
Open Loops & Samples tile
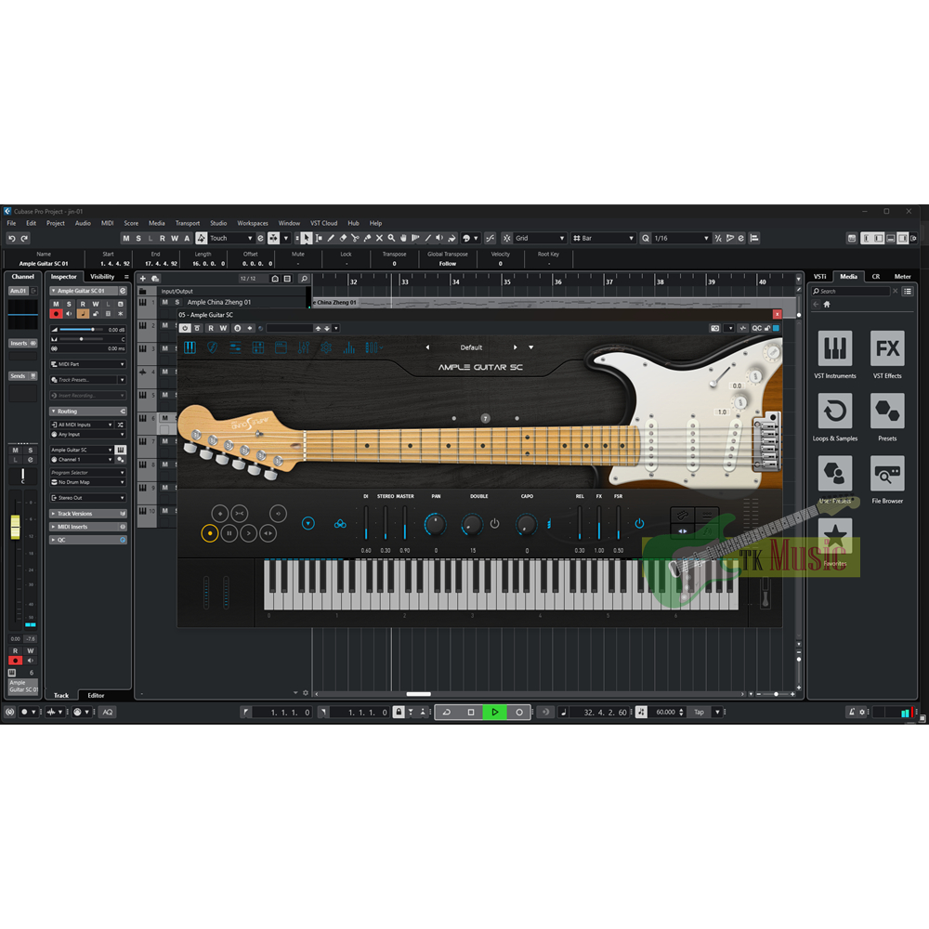(x=835, y=411)
